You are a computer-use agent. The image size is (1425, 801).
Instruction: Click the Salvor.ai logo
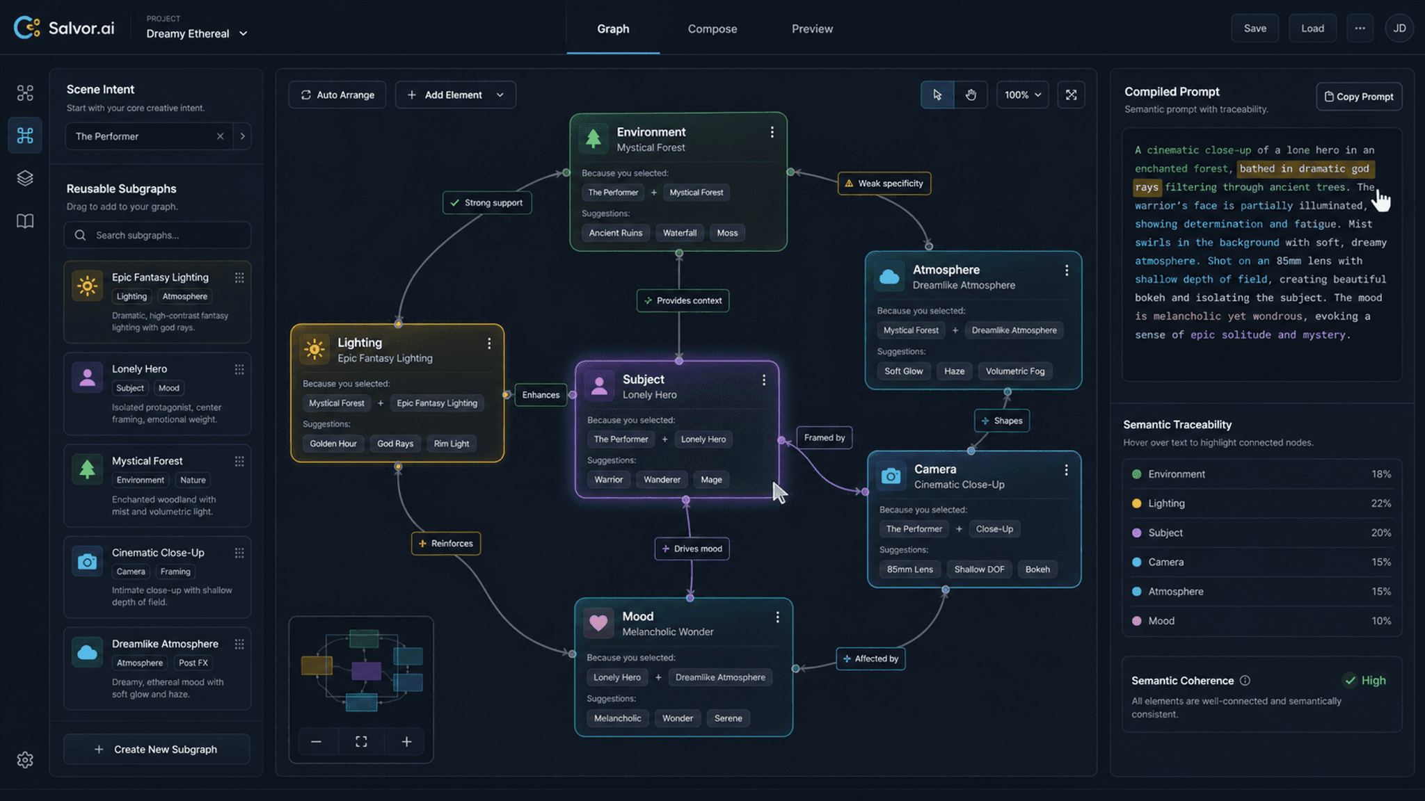(x=64, y=28)
